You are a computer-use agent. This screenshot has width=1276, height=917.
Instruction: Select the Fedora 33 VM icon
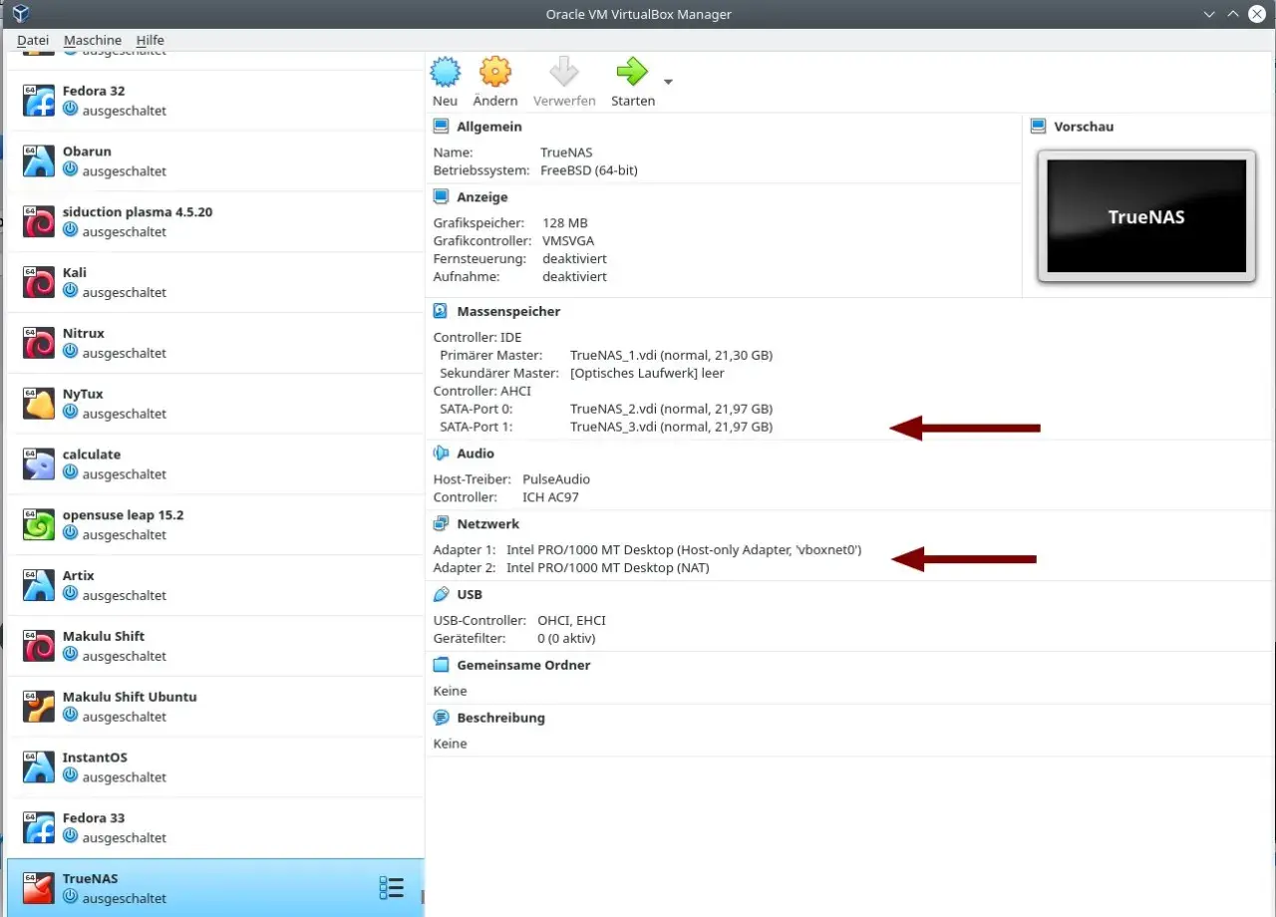39,828
